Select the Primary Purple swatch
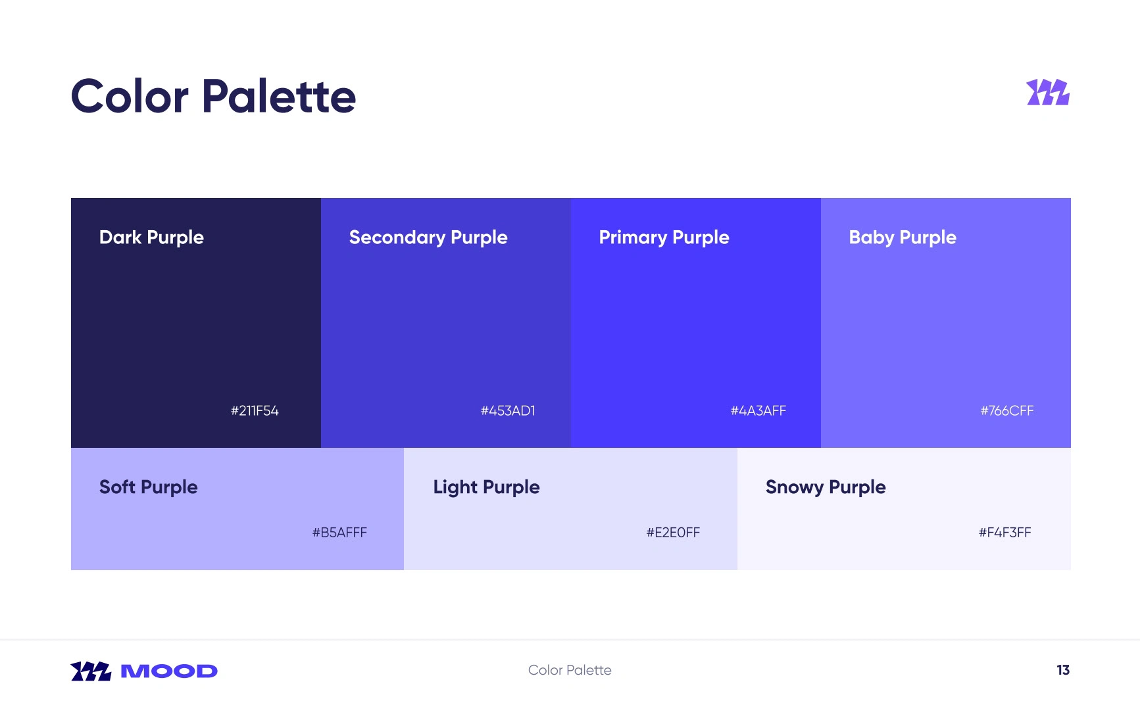1140x701 pixels. tap(695, 322)
